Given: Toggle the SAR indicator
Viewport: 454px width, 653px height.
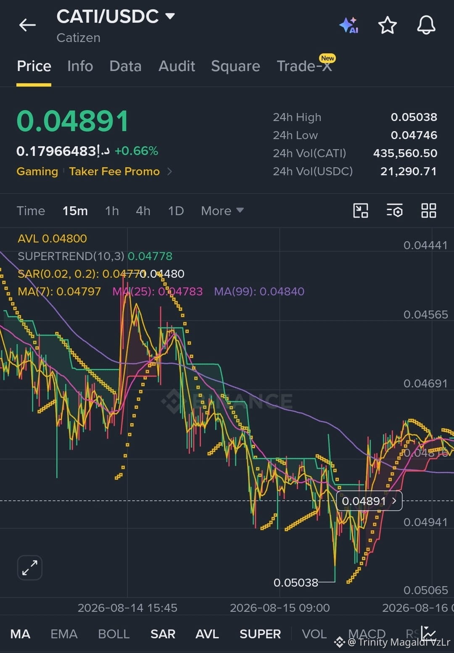Looking at the screenshot, I should (x=163, y=634).
